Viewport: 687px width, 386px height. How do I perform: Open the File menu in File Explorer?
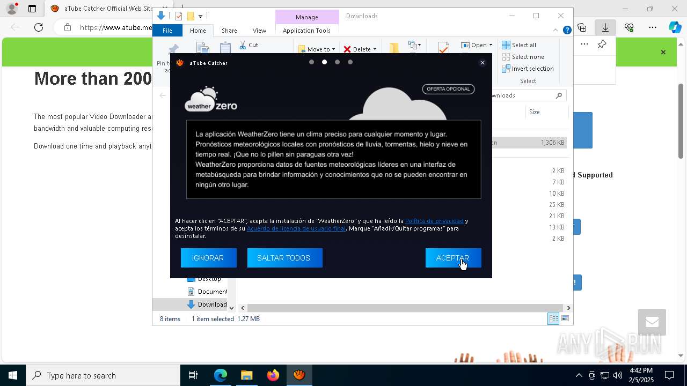pos(167,31)
